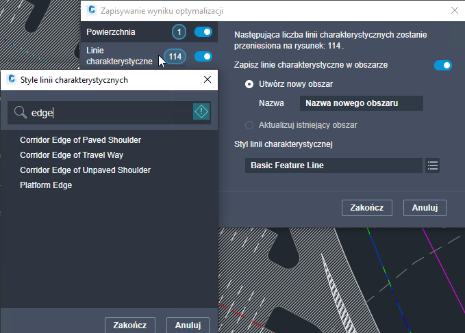The width and height of the screenshot is (465, 333).
Task: Select the Aktualizuj istniejący obszar radio button
Action: pos(249,125)
